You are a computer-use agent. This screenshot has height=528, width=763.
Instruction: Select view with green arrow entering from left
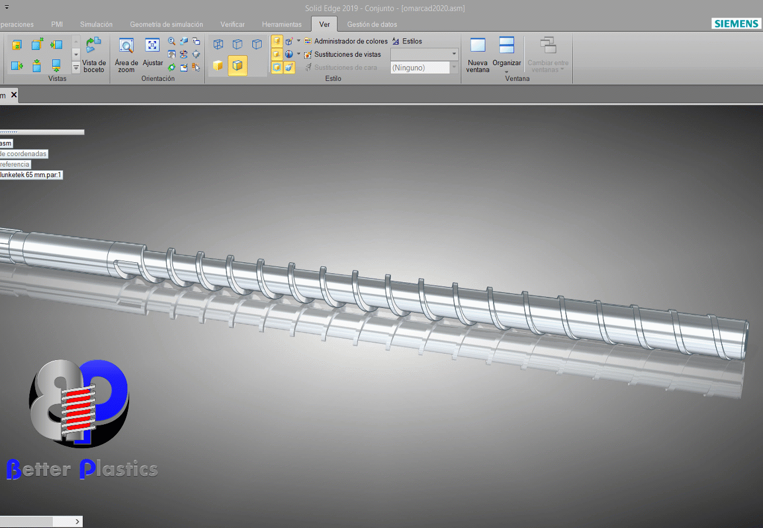[56, 45]
